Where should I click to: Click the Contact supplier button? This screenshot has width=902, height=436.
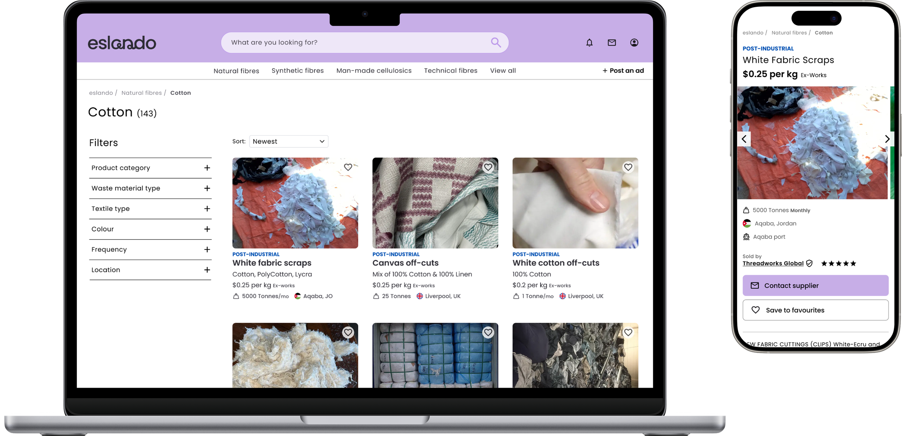coord(815,286)
